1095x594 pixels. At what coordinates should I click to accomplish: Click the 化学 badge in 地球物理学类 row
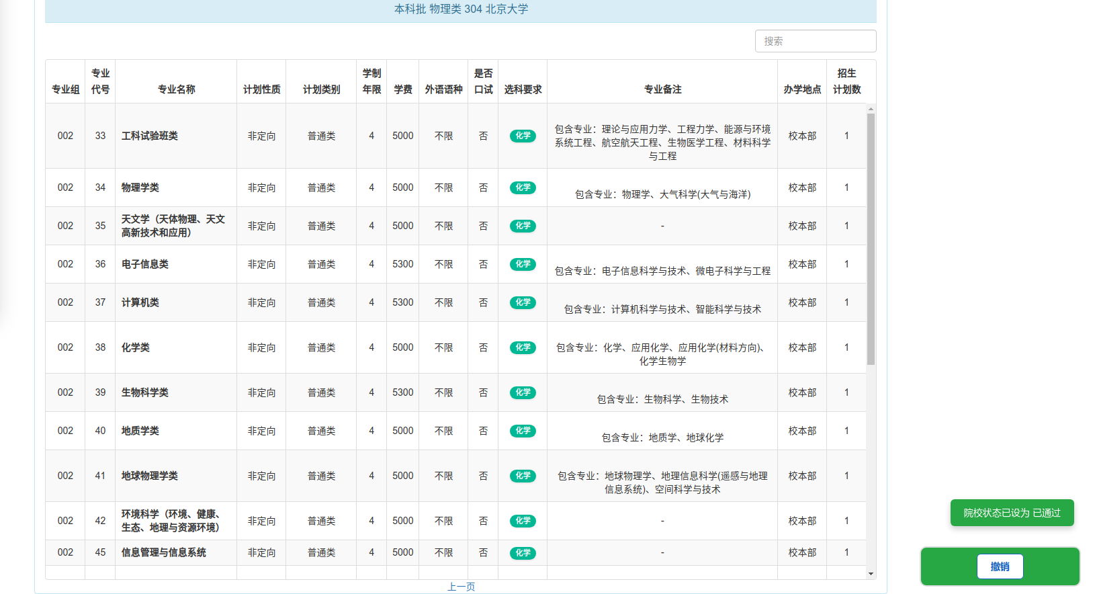(523, 476)
